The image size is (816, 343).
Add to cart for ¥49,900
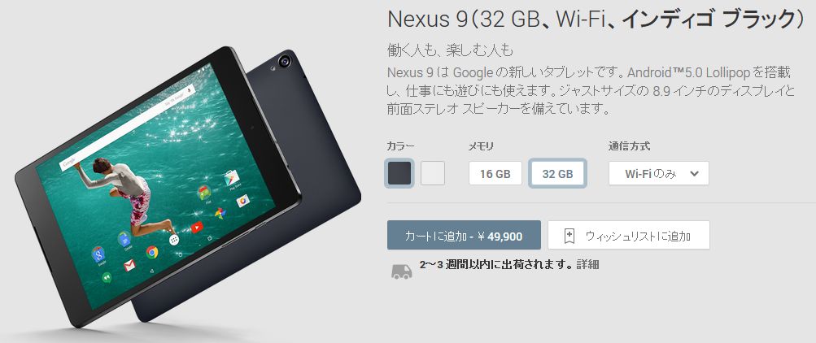click(464, 236)
